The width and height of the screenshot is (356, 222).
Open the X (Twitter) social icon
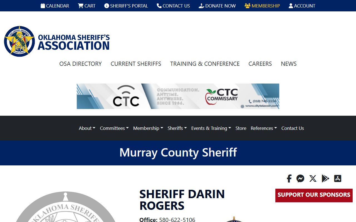pos(313,178)
